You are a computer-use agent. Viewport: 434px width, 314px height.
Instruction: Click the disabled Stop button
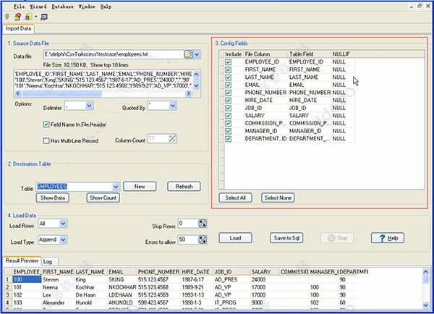pos(338,238)
